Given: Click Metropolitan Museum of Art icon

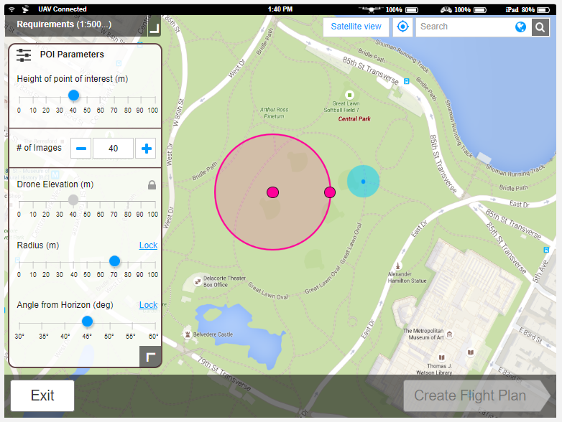Looking at the screenshot, I should pyautogui.click(x=449, y=334).
